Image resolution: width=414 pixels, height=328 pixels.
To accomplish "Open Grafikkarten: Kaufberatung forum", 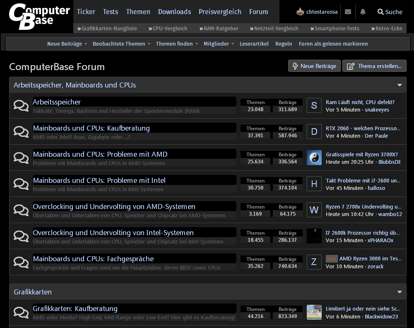I will (x=75, y=309).
